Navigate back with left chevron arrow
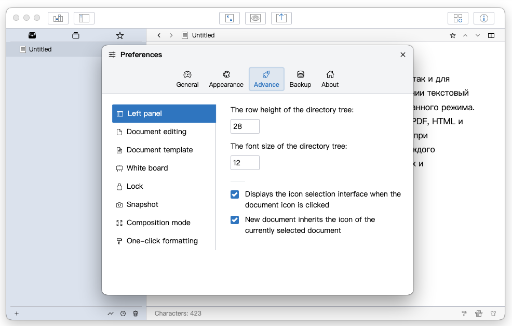Screen dimensions: 512x326 (159, 35)
